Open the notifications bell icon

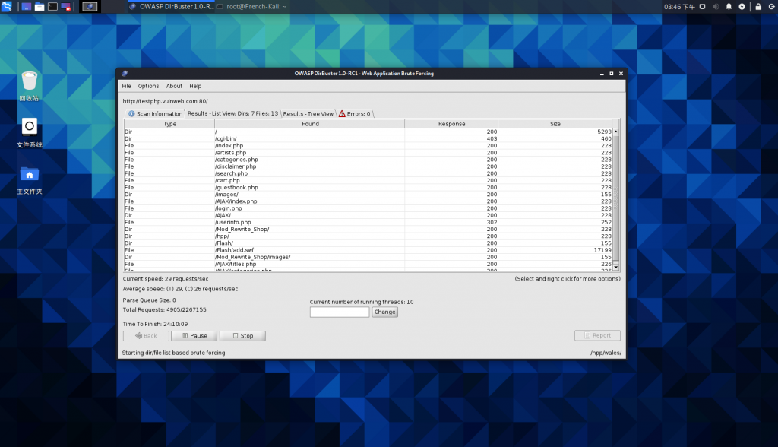click(x=729, y=6)
